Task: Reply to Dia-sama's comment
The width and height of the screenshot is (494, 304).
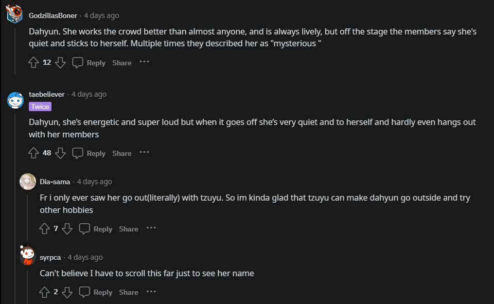Action: [96, 229]
